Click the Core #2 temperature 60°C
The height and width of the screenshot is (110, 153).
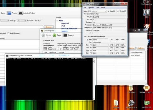[x=100, y=50]
